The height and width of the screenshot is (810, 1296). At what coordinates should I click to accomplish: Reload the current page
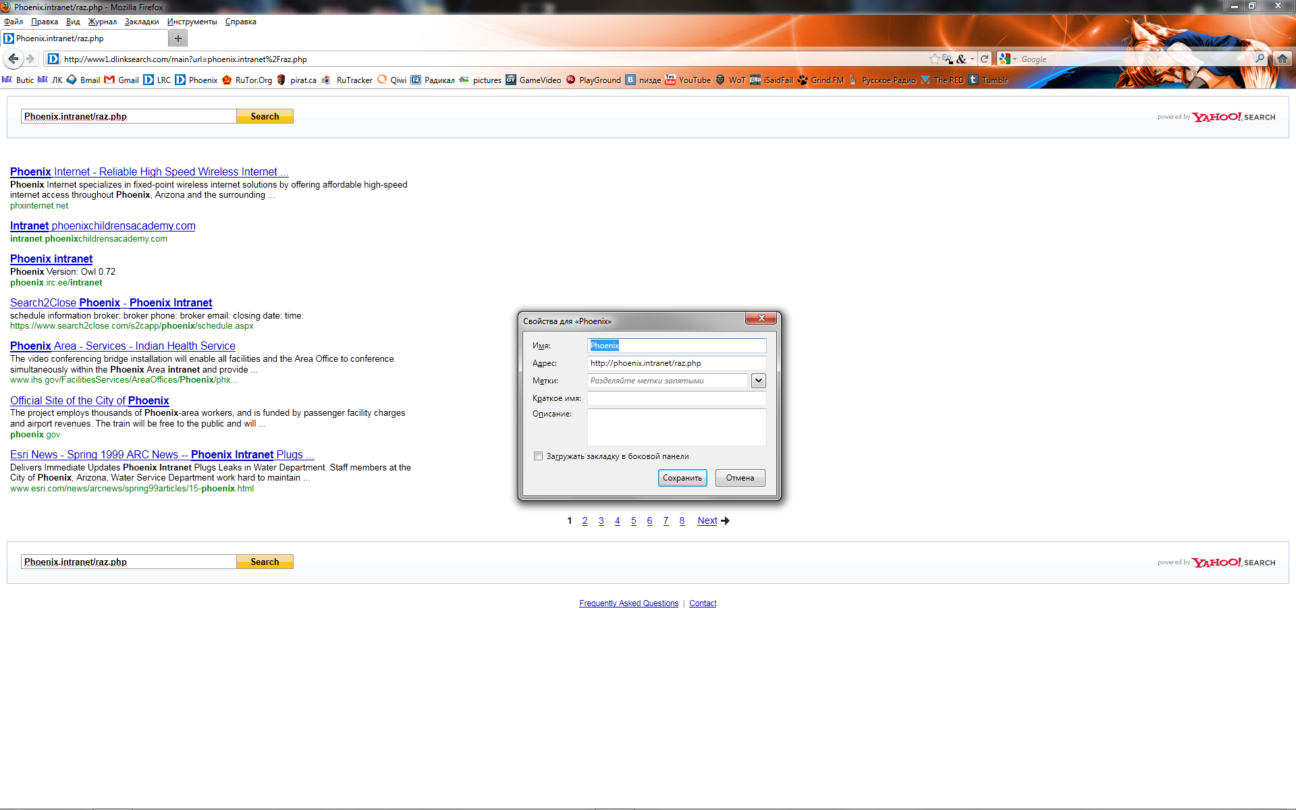coord(985,59)
